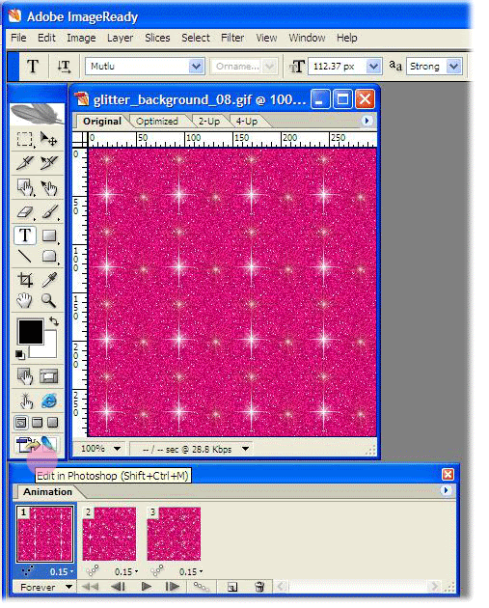The width and height of the screenshot is (489, 608).
Task: Play the animation
Action: pyautogui.click(x=146, y=587)
